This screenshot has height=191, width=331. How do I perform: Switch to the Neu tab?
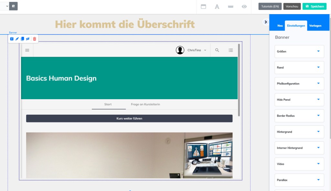click(280, 26)
